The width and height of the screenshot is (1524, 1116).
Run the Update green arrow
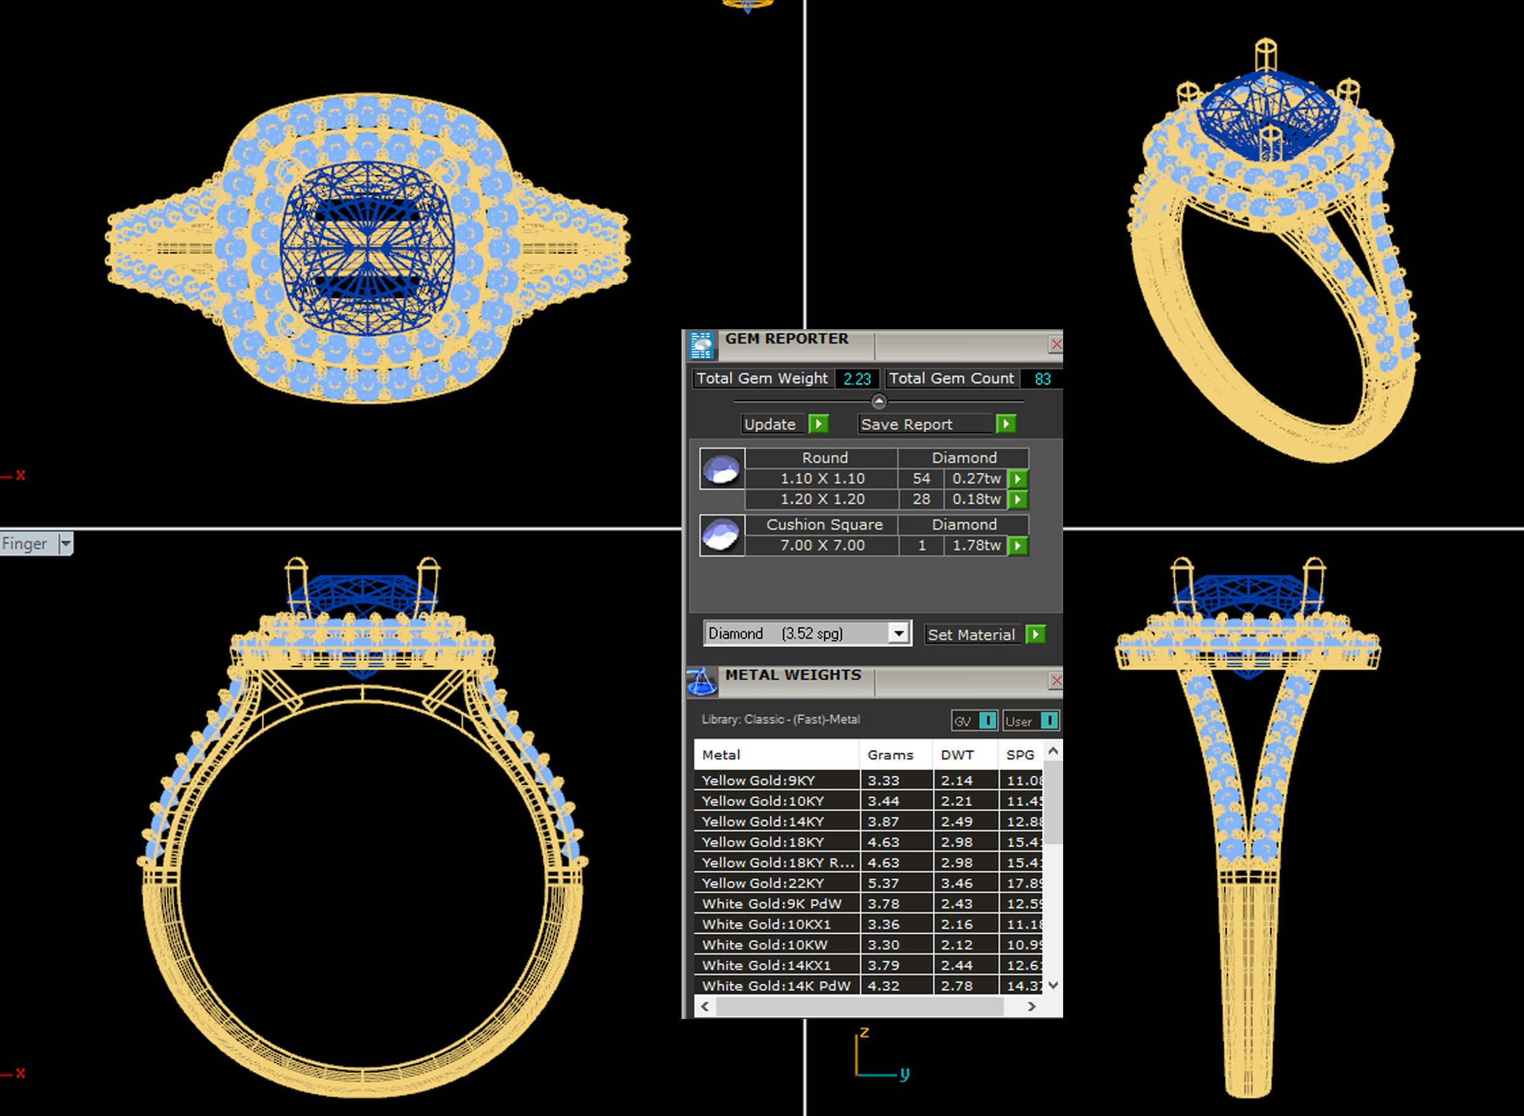[x=819, y=424]
